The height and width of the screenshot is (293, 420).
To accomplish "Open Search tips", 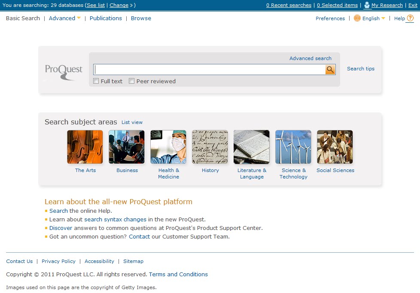I will pyautogui.click(x=361, y=69).
